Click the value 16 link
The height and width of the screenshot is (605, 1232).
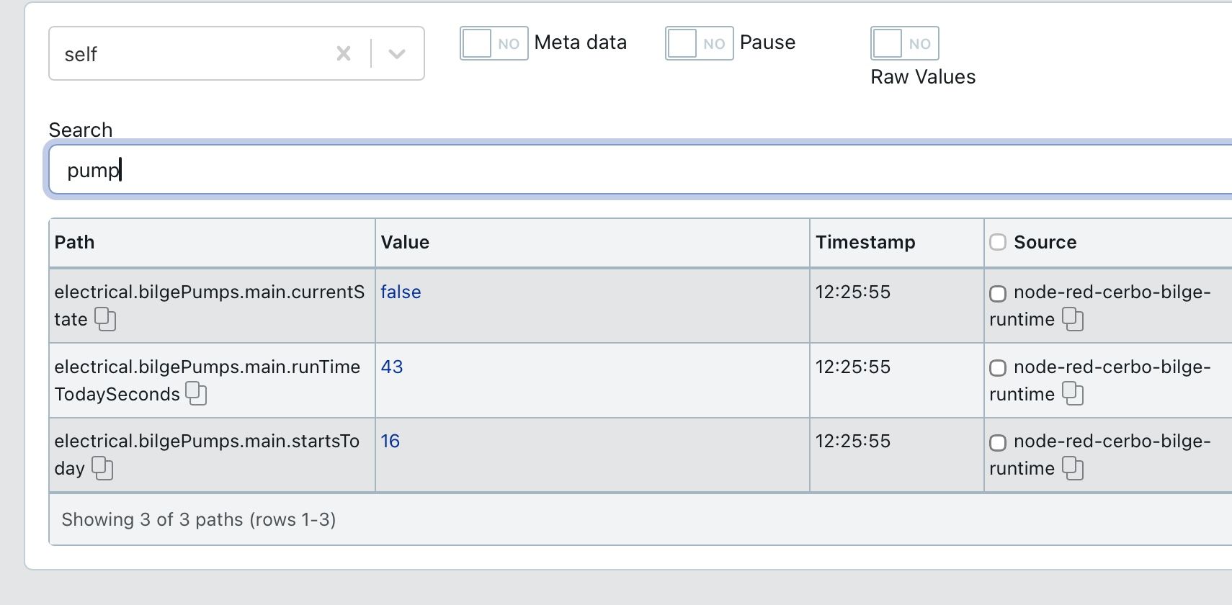coord(390,441)
